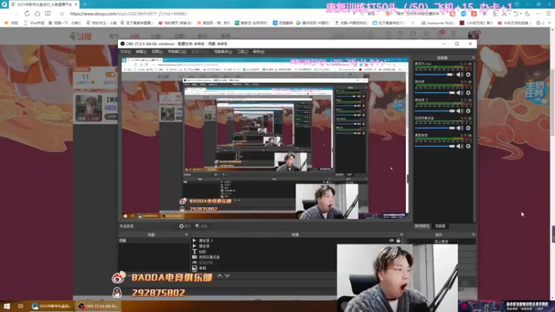Viewport: 555px width, 312px height.
Task: Select the dimmed window capture source icon
Action: 194,263
